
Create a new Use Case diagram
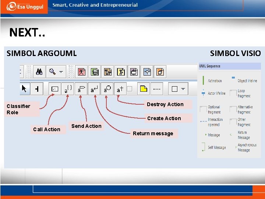click(81, 72)
